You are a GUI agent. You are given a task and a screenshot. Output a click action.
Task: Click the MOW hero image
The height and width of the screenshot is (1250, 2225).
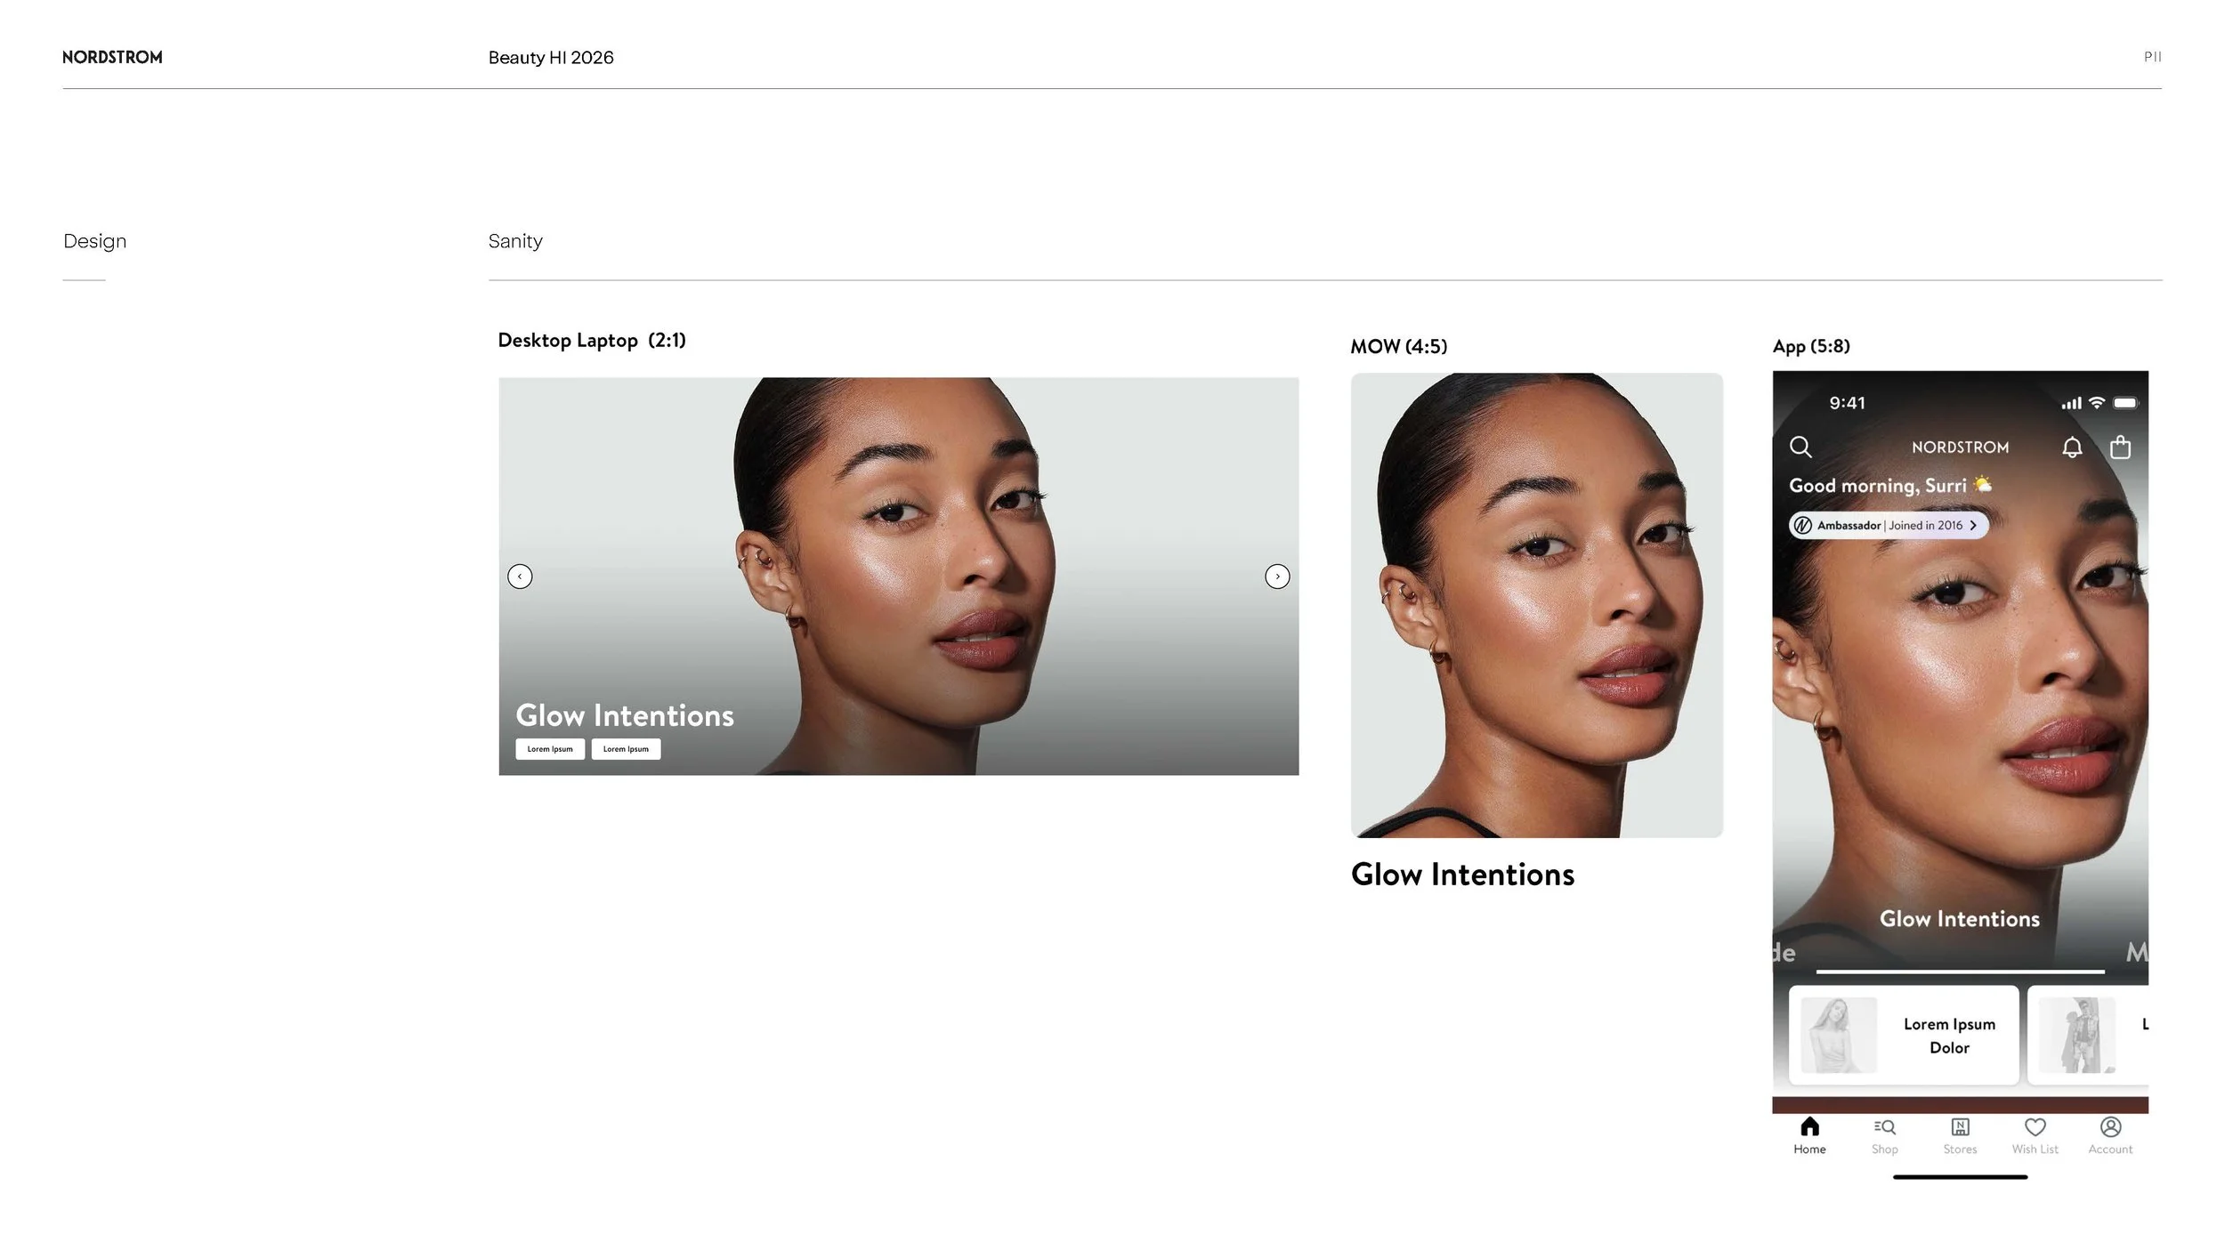1536,605
